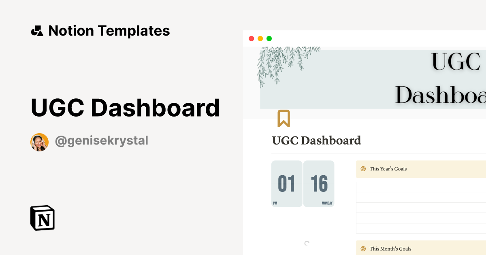Click the green traffic light in the window bar

pyautogui.click(x=269, y=38)
